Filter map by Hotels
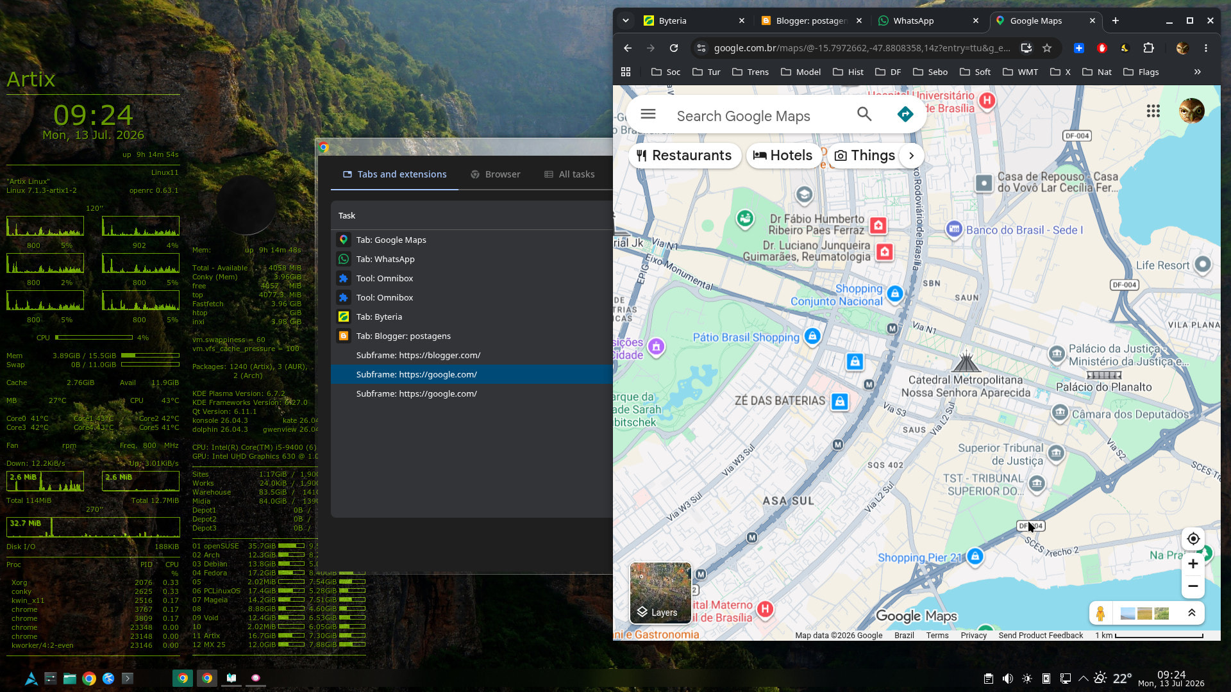Screen dimensions: 1231x692 coord(783,156)
